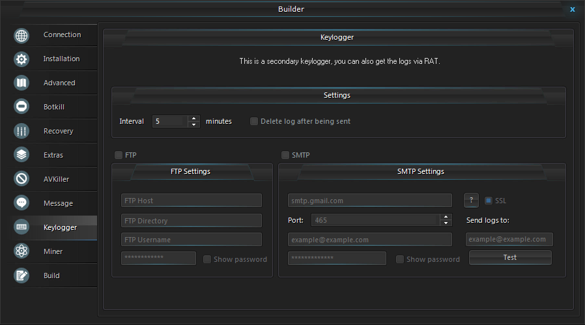Click the FTP password field
Screen dimensions: 585x325
pyautogui.click(x=158, y=258)
